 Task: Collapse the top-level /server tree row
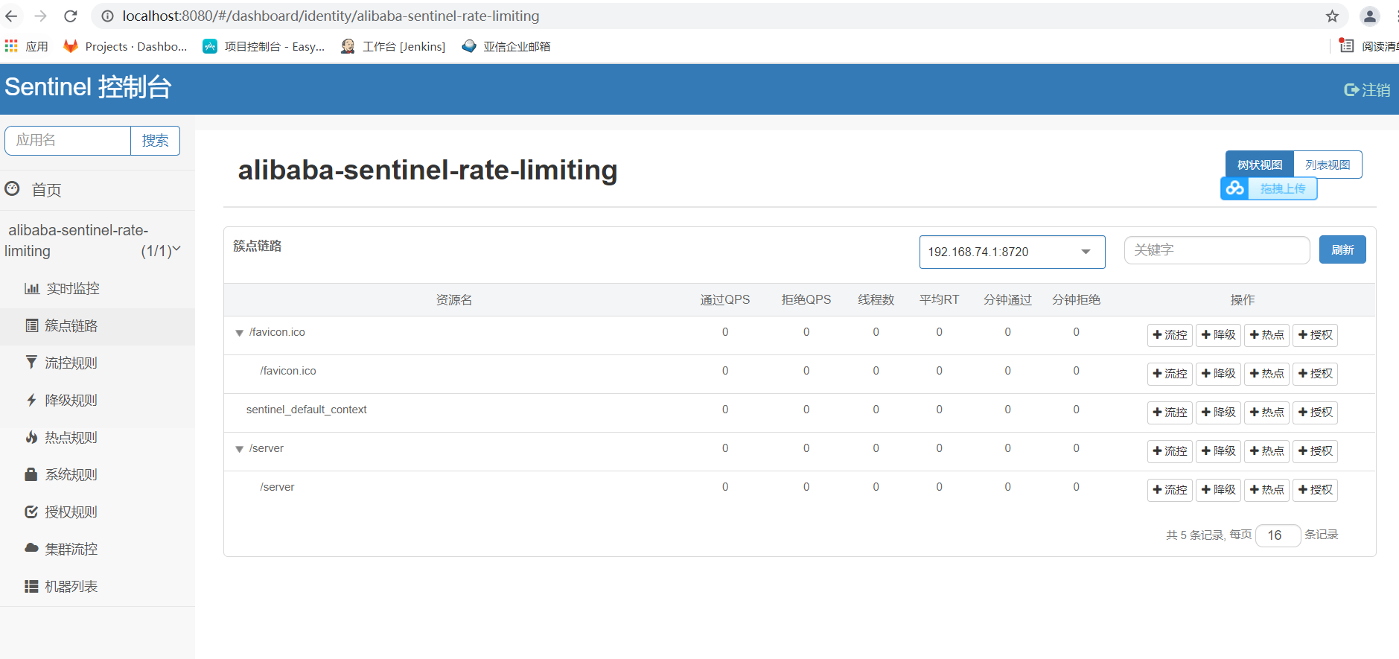239,449
